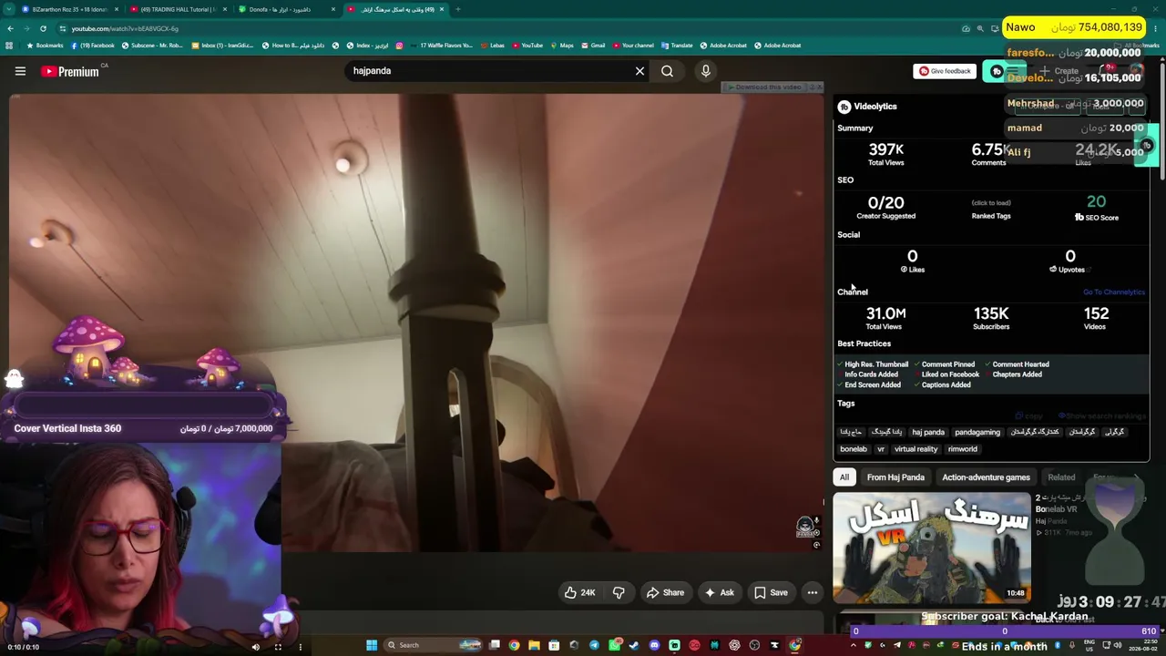Like the video with 24K likes
Viewport: 1166px width, 656px height.
[x=579, y=592]
